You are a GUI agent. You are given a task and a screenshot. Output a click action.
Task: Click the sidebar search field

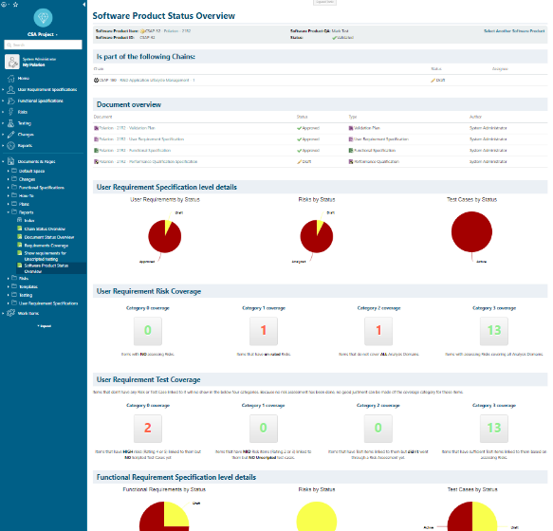pos(43,45)
